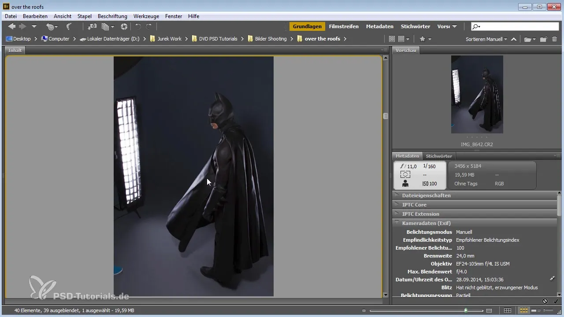This screenshot has height=317, width=564.
Task: Navigate to Desktop in breadcrumb path
Action: pos(18,39)
